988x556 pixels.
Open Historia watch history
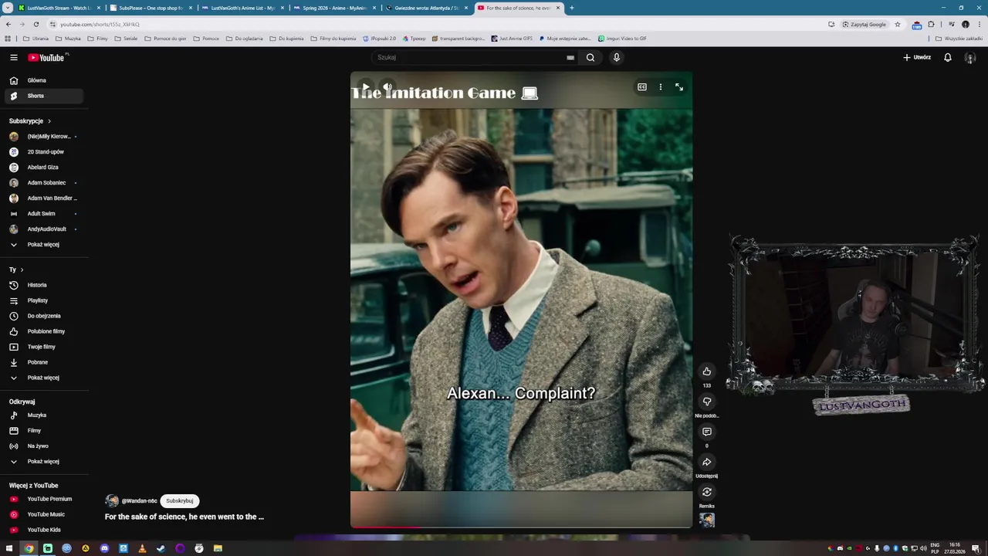pos(44,285)
